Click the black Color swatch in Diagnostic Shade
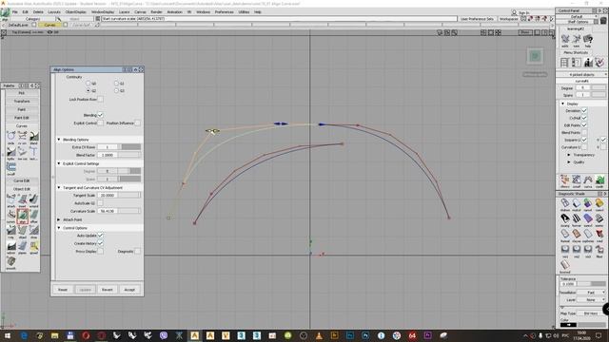The image size is (609, 342). (568, 325)
